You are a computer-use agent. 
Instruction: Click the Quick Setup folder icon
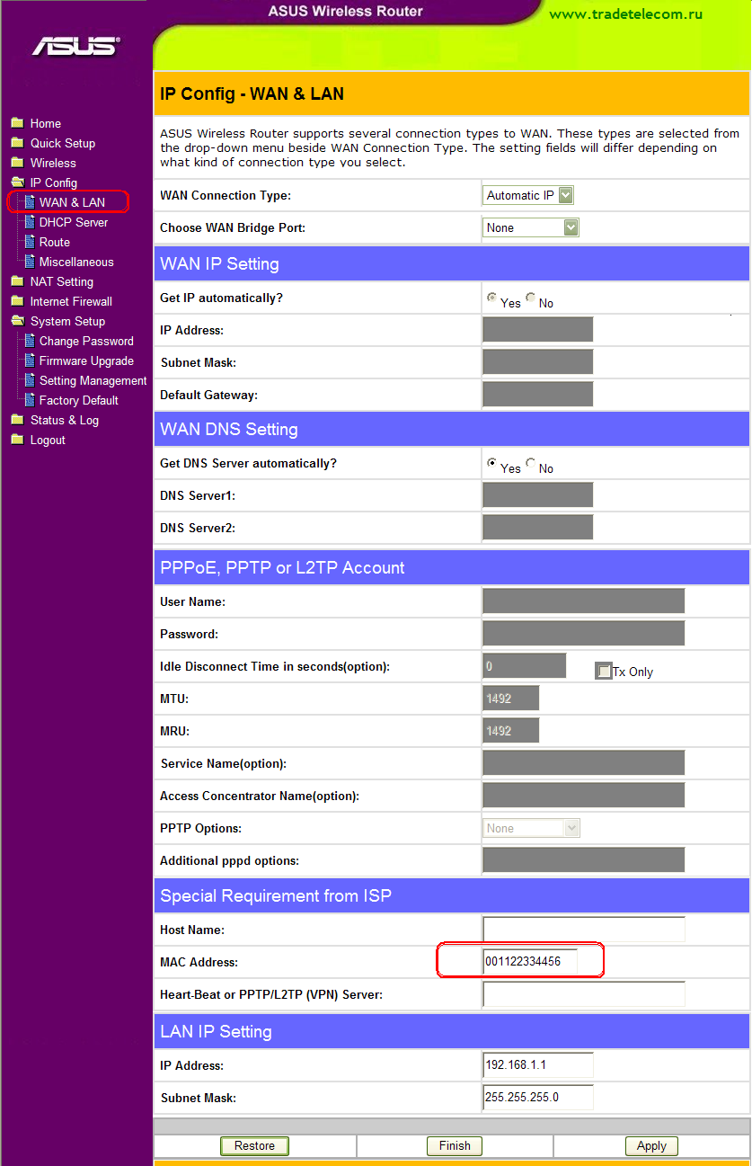click(x=16, y=143)
